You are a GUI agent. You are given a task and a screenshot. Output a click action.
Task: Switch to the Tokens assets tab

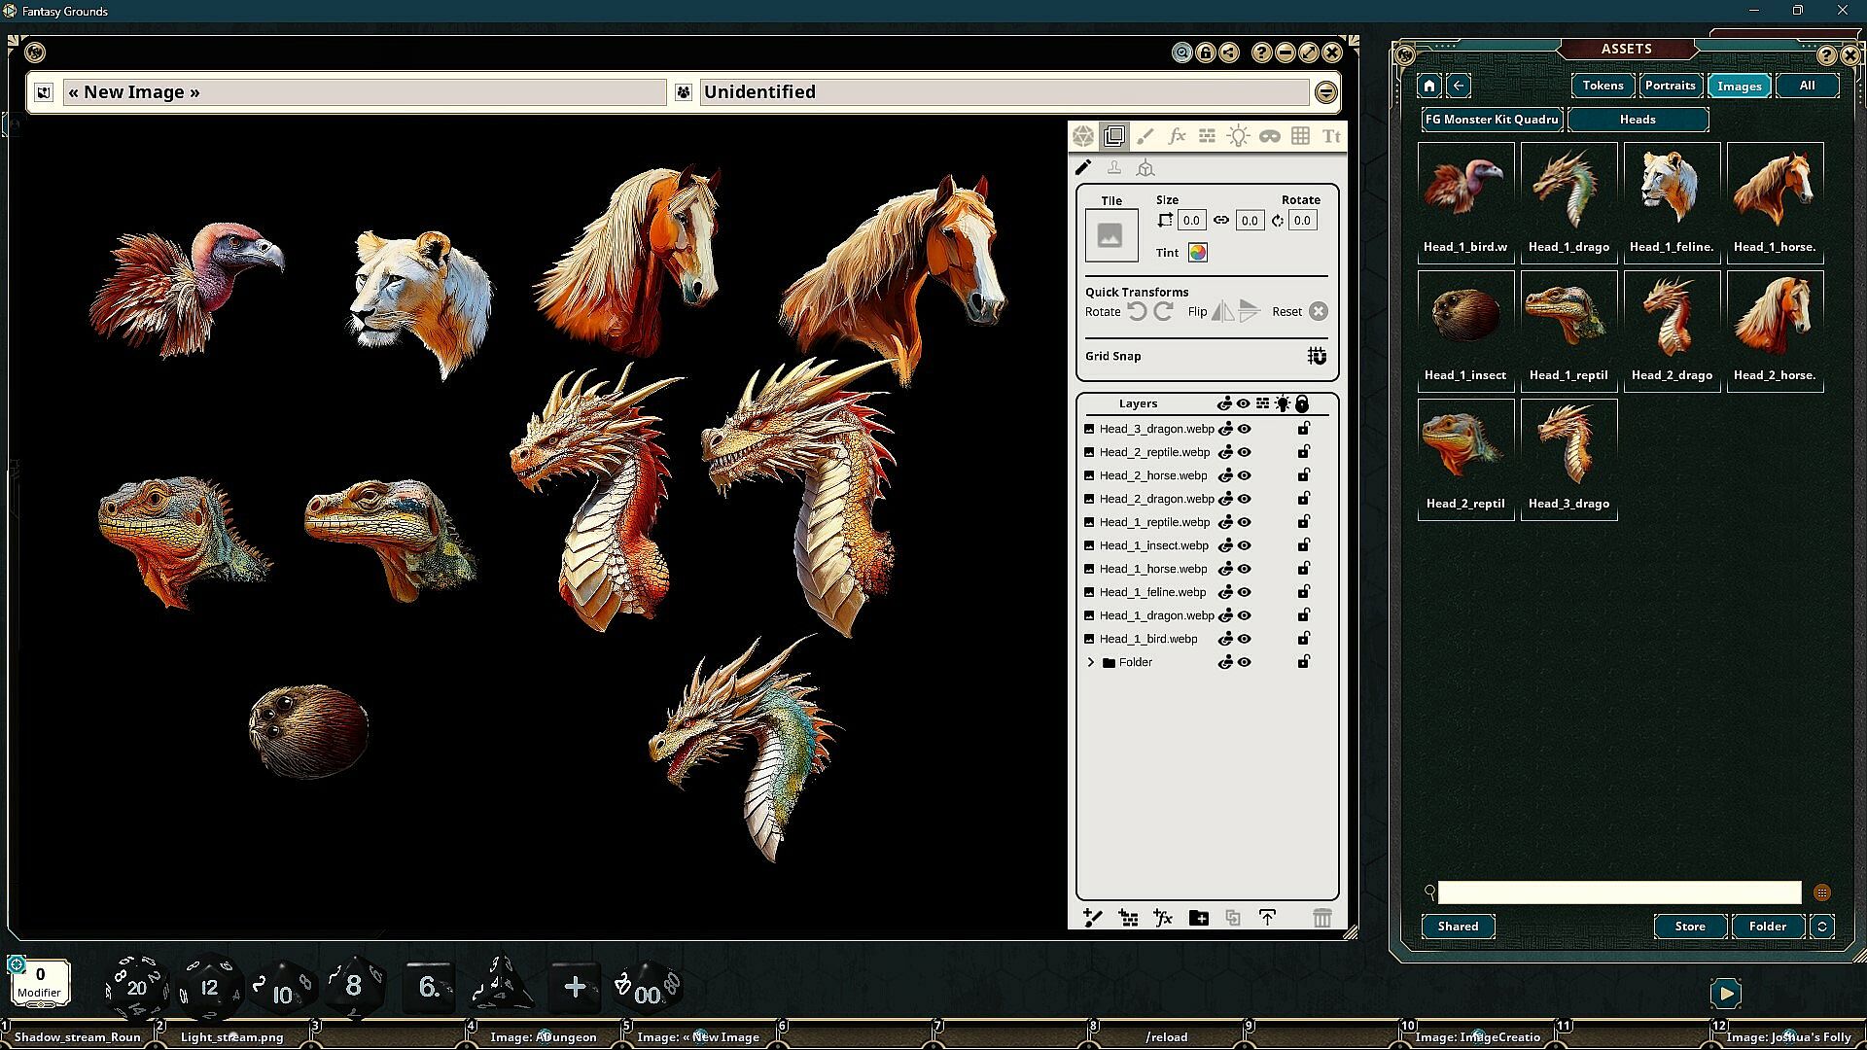[x=1603, y=86]
